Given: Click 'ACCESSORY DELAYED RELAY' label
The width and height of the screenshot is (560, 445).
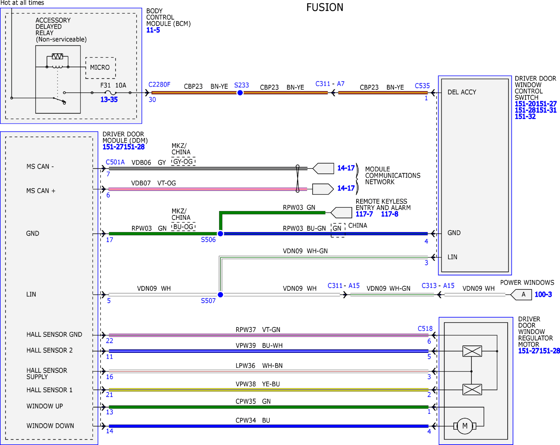Looking at the screenshot, I should point(61,30).
